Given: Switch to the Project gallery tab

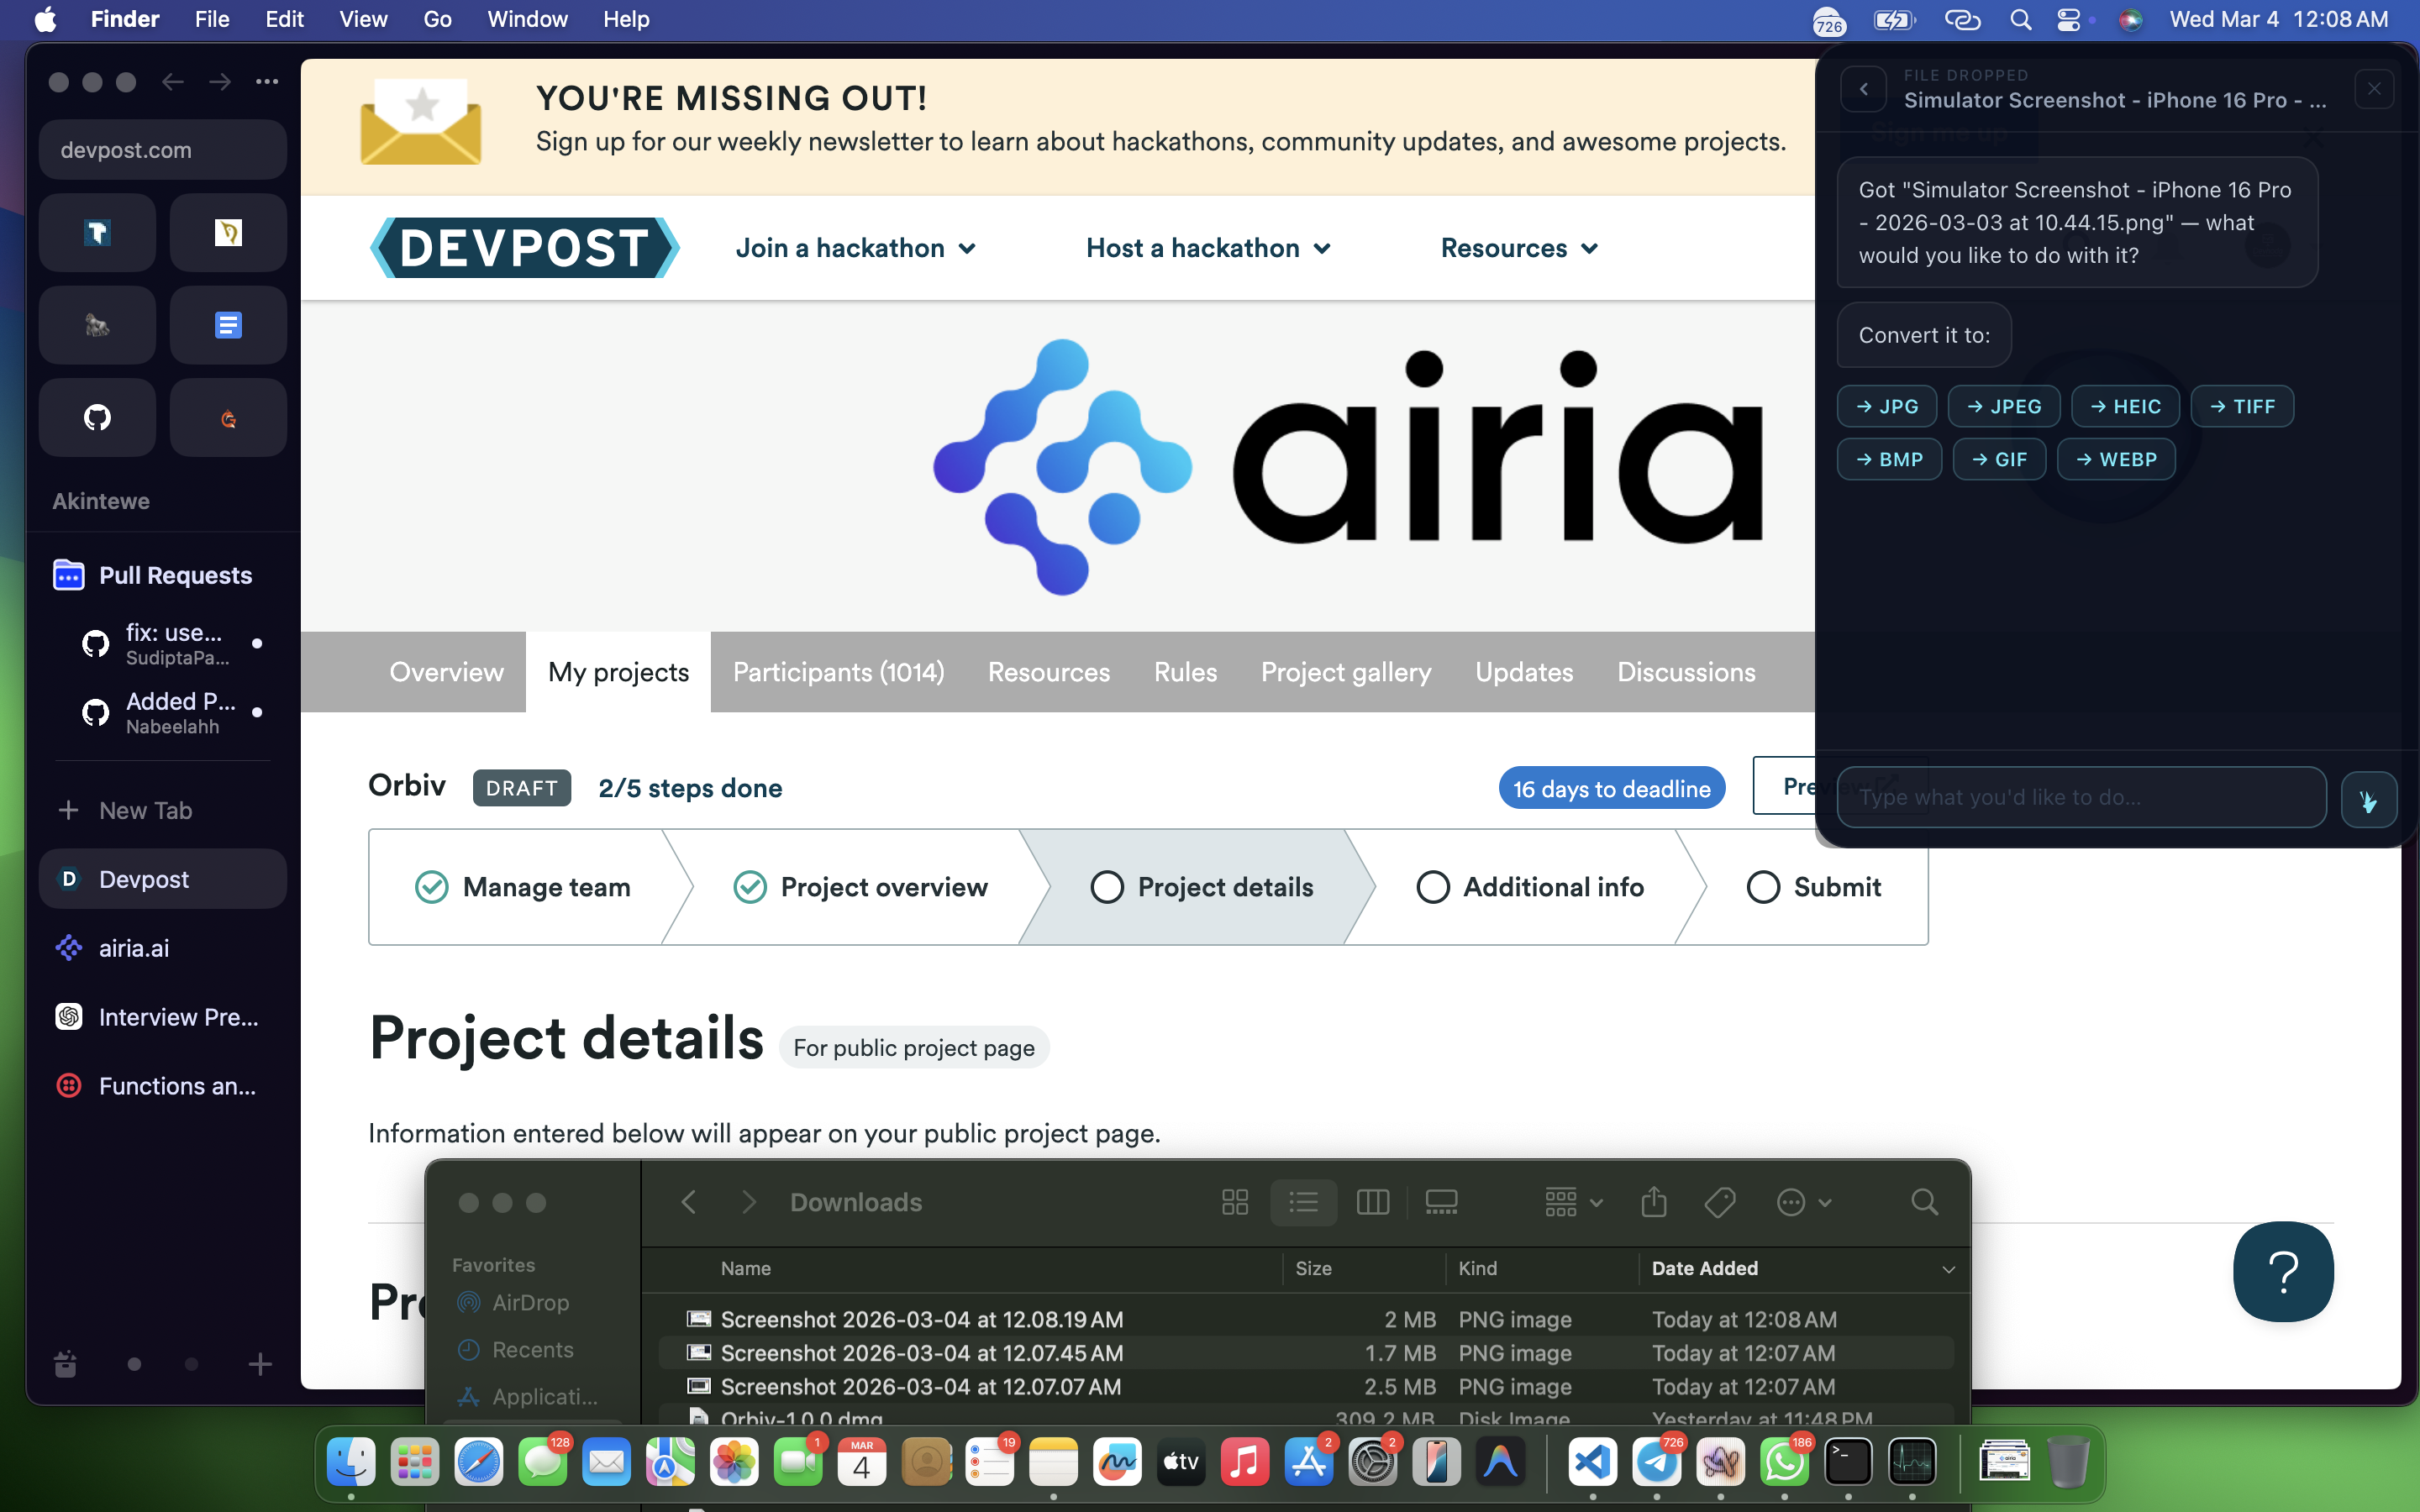Looking at the screenshot, I should click(1345, 672).
